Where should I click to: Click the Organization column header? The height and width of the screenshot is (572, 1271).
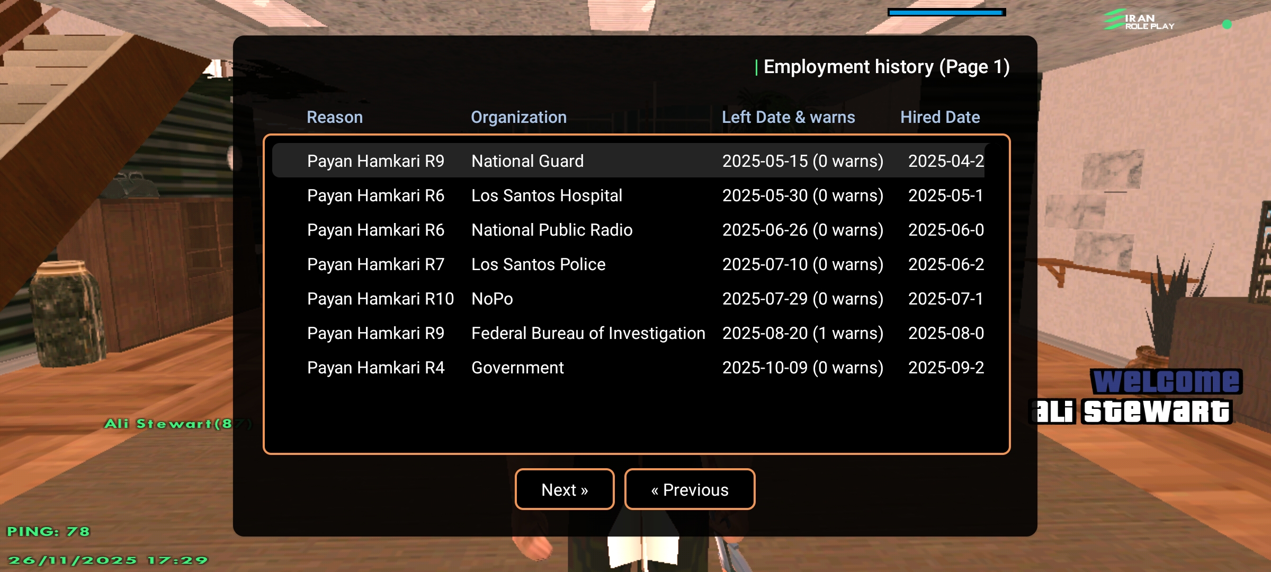[518, 117]
